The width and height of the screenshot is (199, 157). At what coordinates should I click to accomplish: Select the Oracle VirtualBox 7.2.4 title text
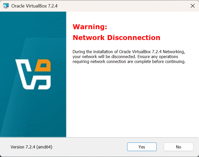pos(34,6)
